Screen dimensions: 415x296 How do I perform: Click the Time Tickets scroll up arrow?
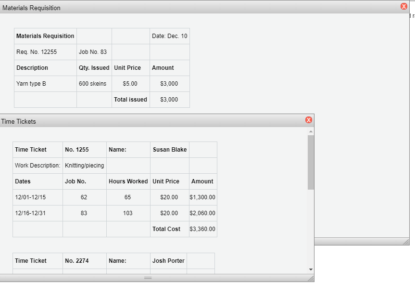pos(311,131)
